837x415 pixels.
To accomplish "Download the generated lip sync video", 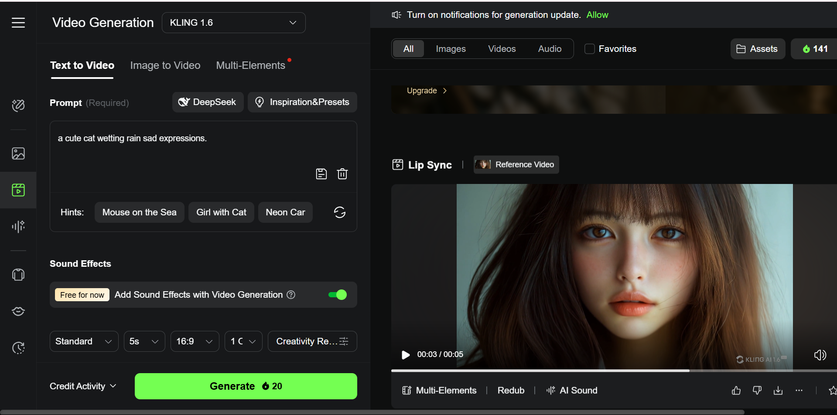I will click(x=778, y=390).
